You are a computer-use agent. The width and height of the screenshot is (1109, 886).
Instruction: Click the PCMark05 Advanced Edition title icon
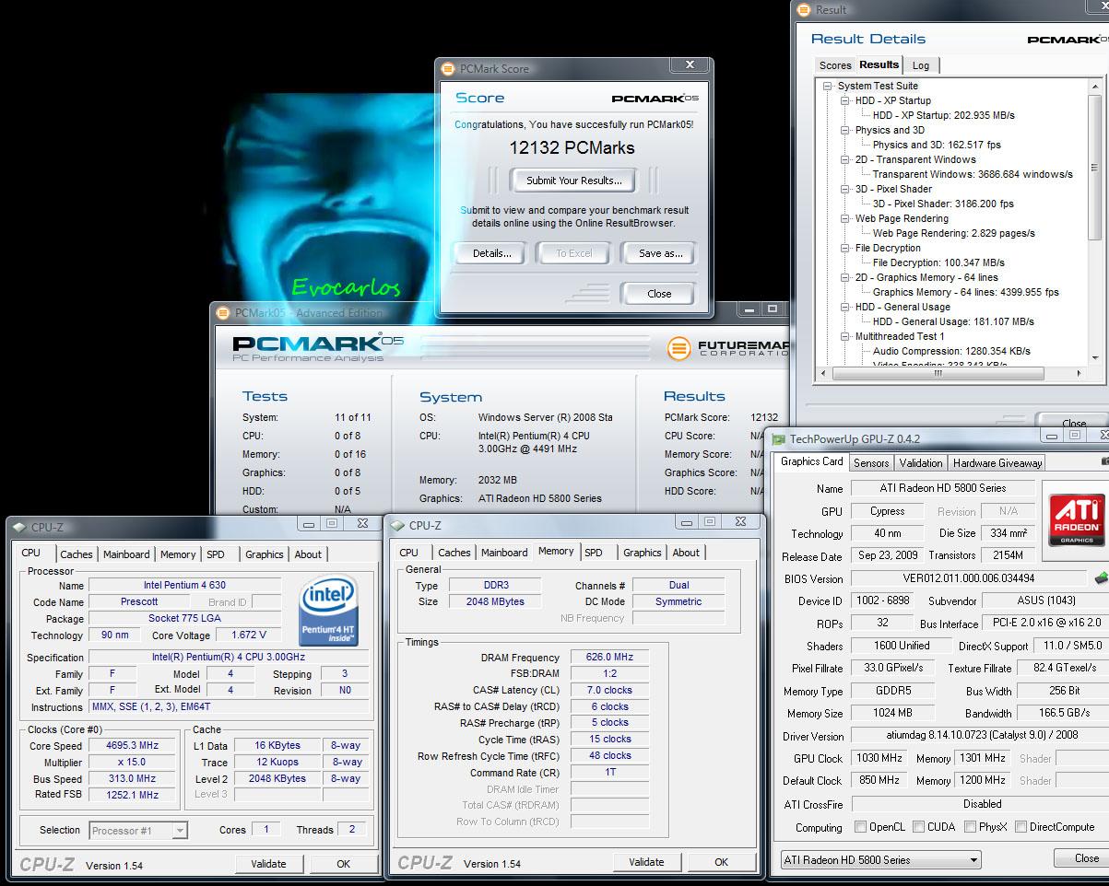(x=224, y=312)
